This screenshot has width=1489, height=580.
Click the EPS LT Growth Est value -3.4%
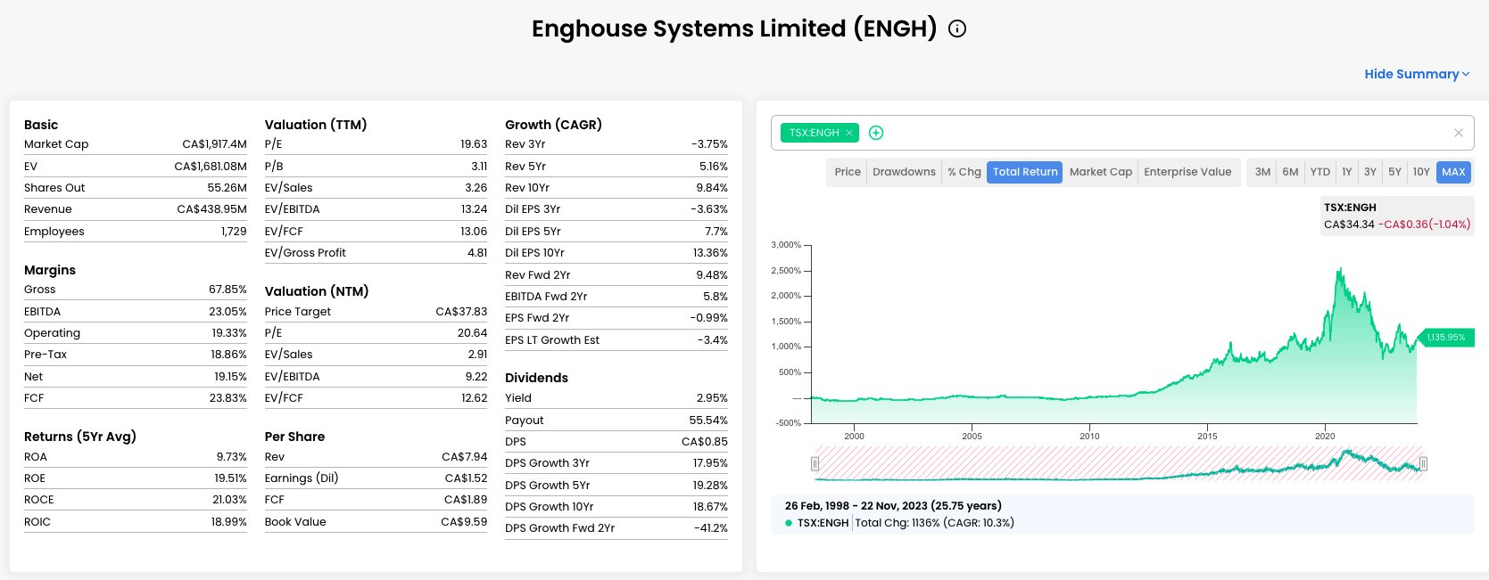(x=713, y=340)
